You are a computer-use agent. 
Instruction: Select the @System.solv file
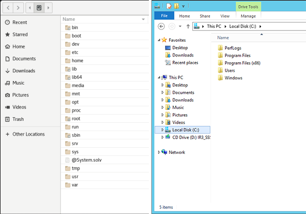[x=87, y=160]
